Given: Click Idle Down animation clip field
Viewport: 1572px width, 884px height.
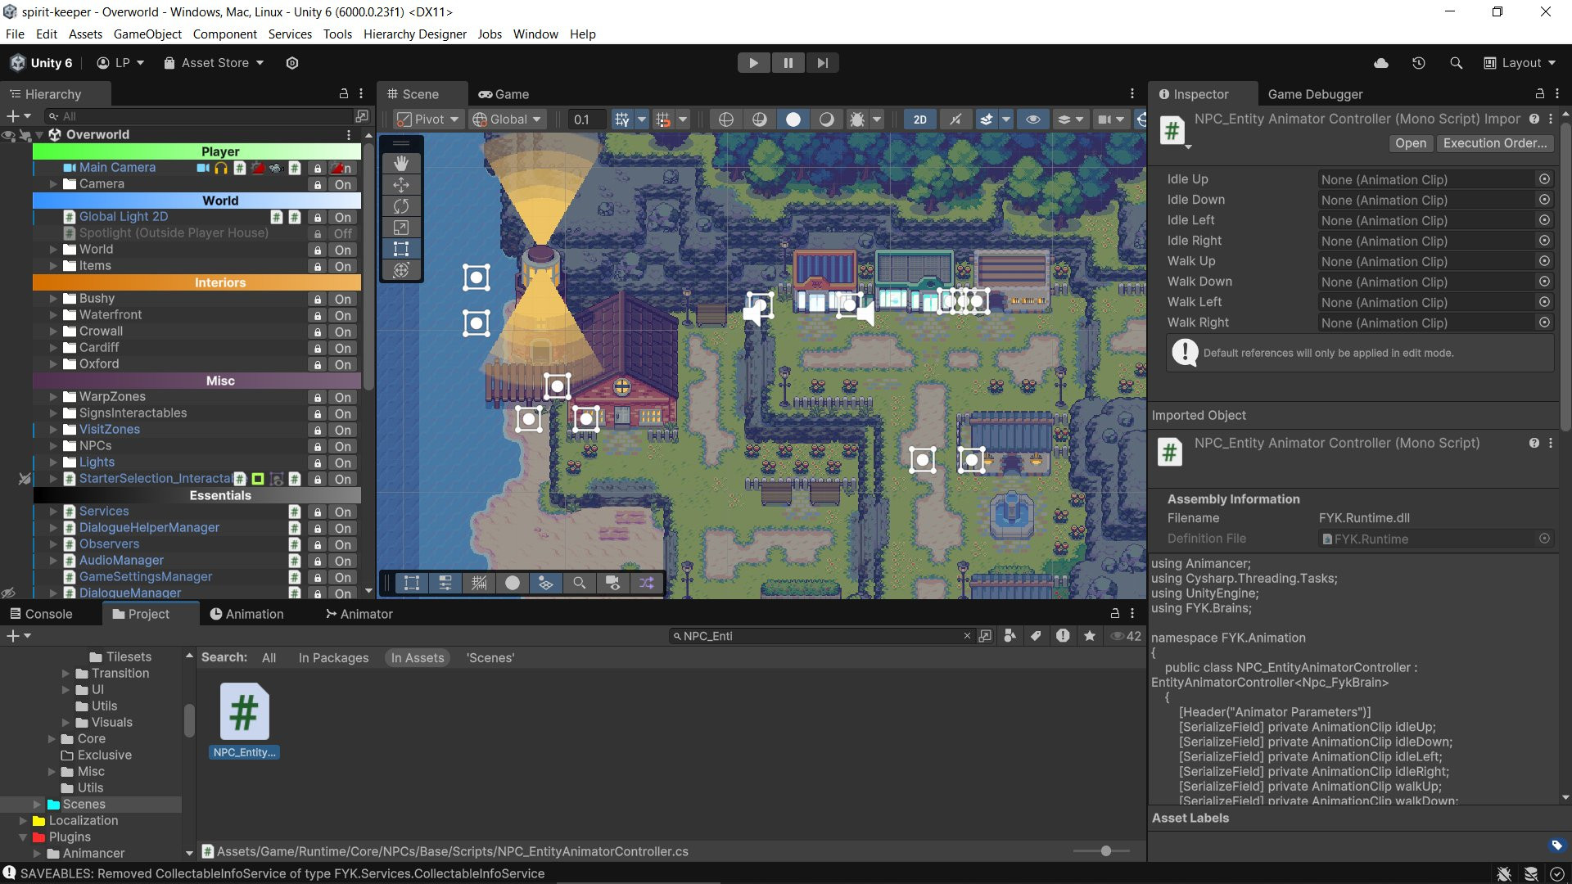Looking at the screenshot, I should tap(1427, 200).
